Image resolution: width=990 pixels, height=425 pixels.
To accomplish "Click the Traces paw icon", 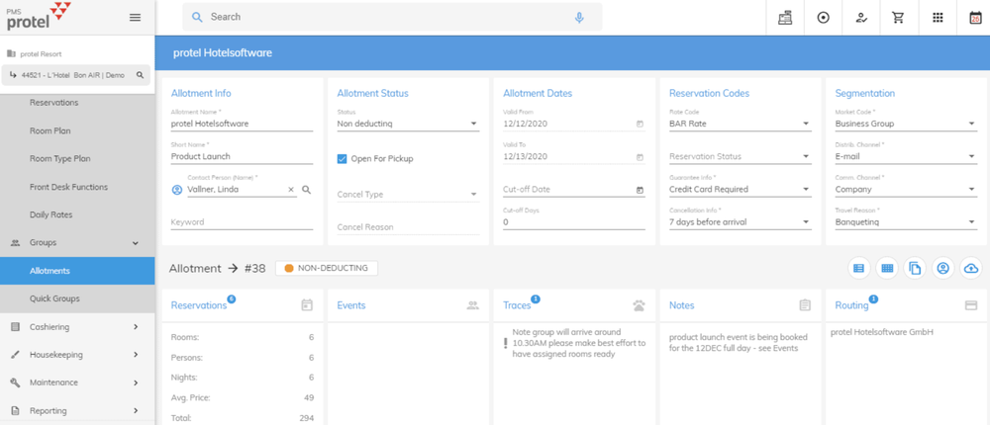I will pyautogui.click(x=639, y=306).
